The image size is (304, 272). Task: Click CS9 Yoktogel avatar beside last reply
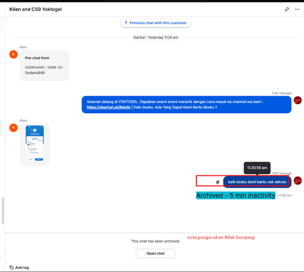click(298, 181)
